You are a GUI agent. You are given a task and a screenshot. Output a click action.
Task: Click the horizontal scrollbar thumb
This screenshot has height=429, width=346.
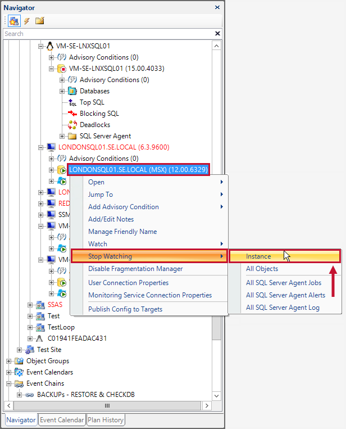(x=106, y=405)
